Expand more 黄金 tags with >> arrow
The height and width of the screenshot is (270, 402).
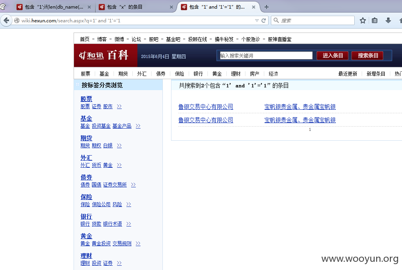tap(138, 244)
